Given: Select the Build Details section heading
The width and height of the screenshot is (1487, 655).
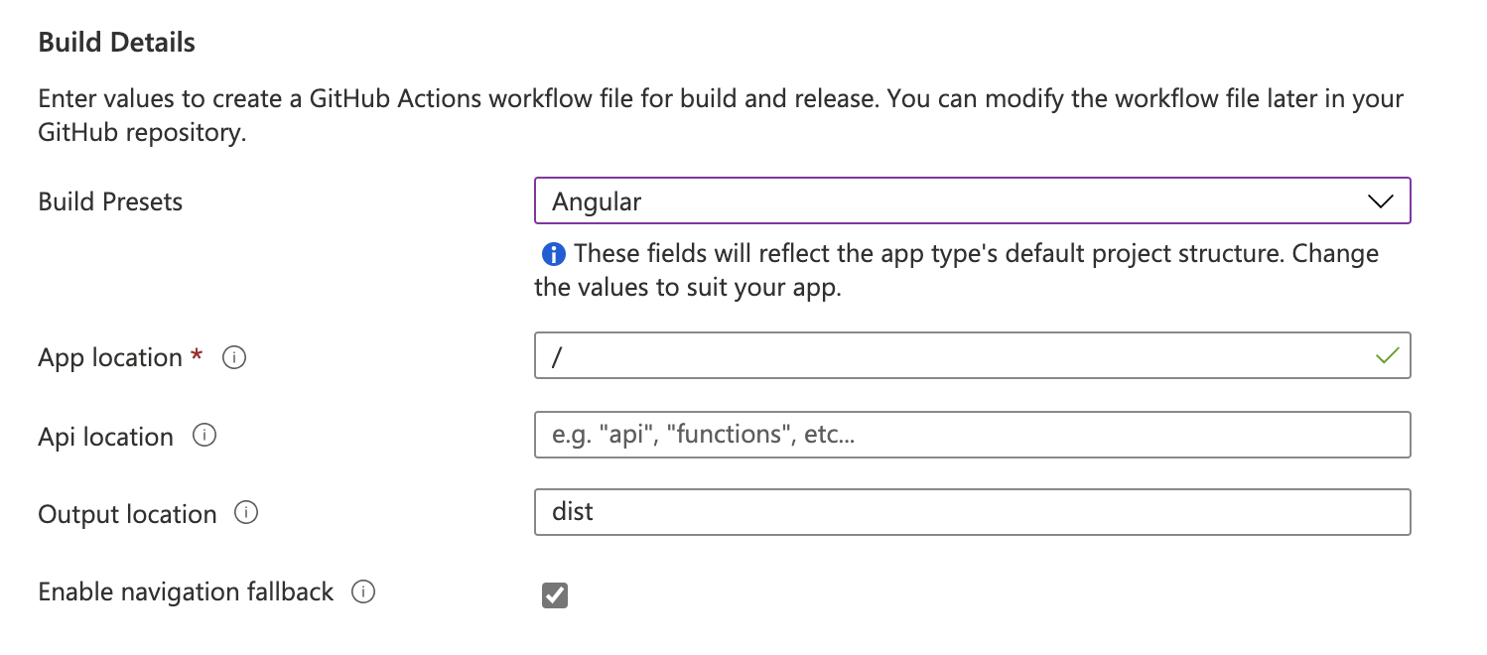Looking at the screenshot, I should pyautogui.click(x=116, y=42).
